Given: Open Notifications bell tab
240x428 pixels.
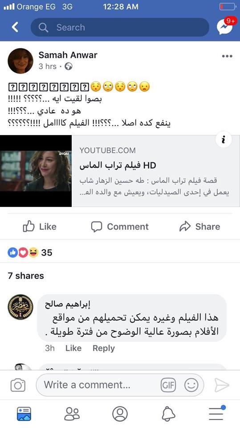Looking at the screenshot, I should [168, 414].
